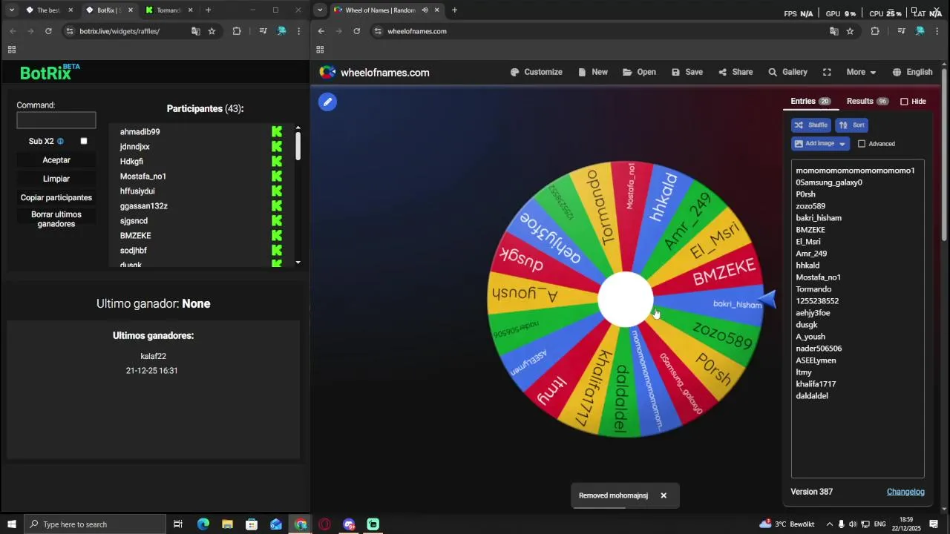Switch to 'The best' browser tab
Image resolution: width=950 pixels, height=534 pixels.
click(x=48, y=10)
